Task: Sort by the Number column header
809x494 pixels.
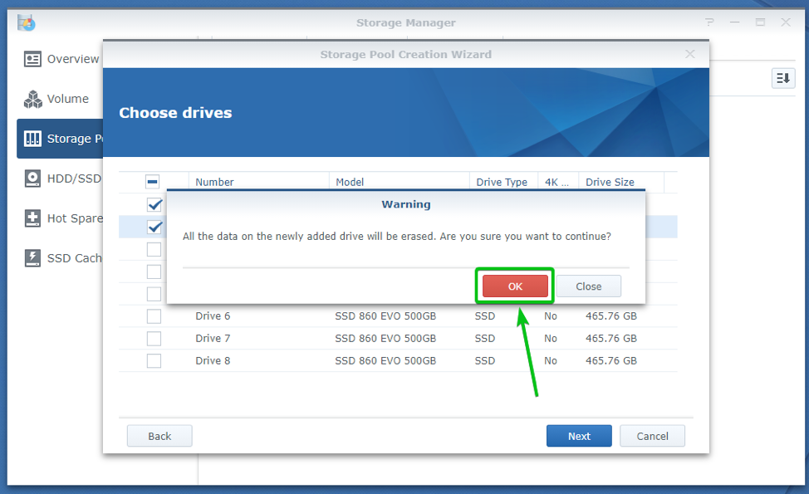Action: tap(259, 182)
